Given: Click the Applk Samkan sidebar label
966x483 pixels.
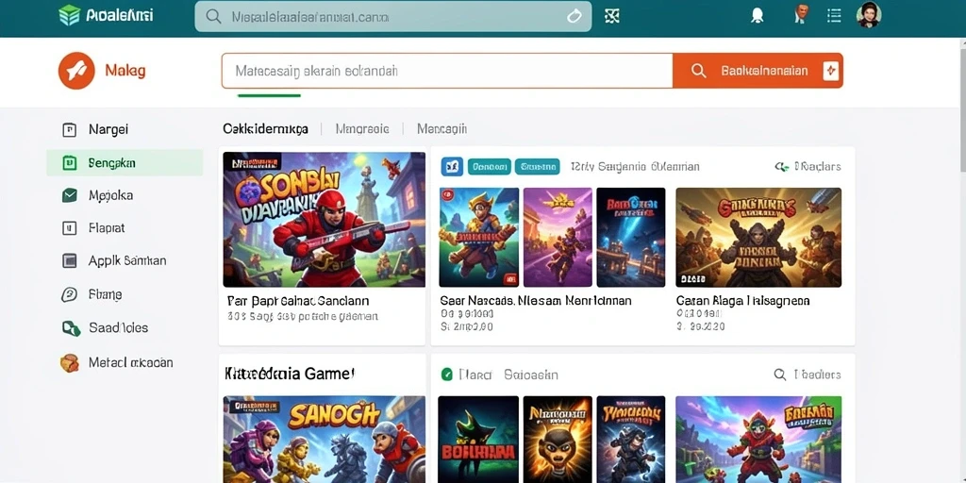Looking at the screenshot, I should point(127,260).
